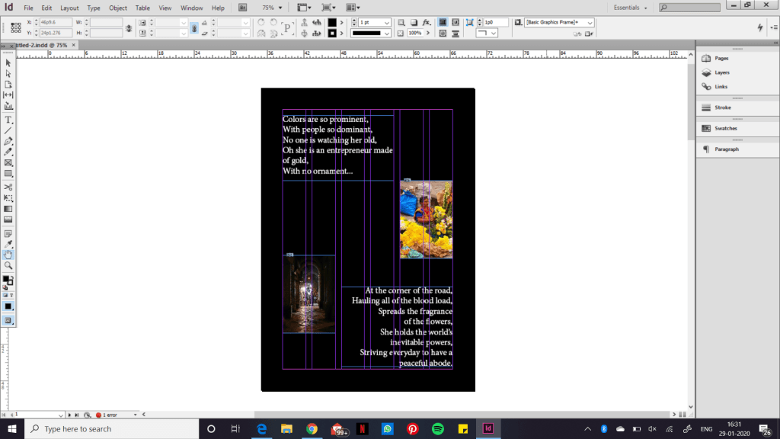
Task: Select the Pen tool
Action: [x=8, y=142]
